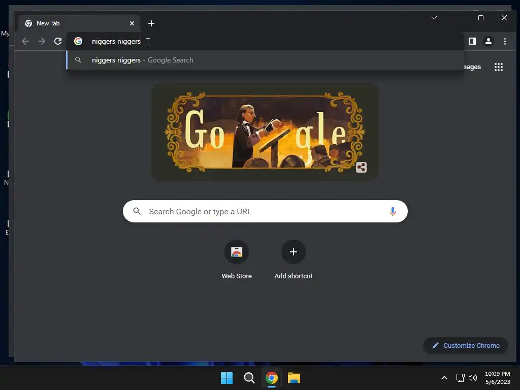Select the New Tab browser tab
This screenshot has width=520, height=390.
(x=79, y=23)
